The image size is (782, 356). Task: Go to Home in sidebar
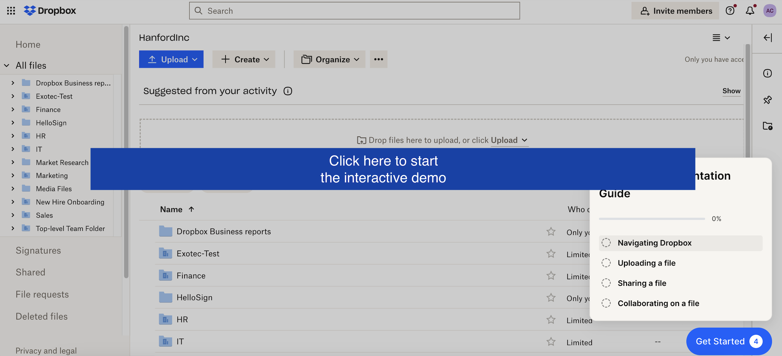(x=28, y=45)
